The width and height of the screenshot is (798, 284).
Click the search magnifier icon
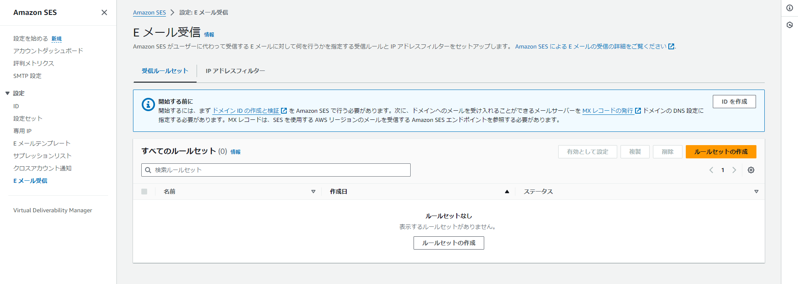148,170
